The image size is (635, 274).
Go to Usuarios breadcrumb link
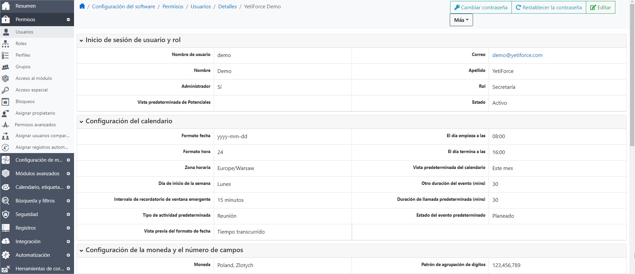[200, 6]
